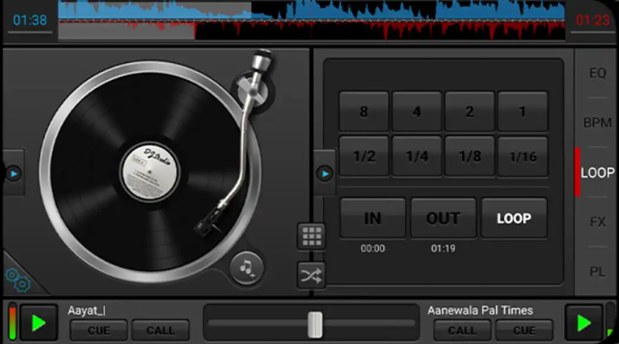The width and height of the screenshot is (619, 344).
Task: Tap the left deck CALL button
Action: pyautogui.click(x=160, y=330)
